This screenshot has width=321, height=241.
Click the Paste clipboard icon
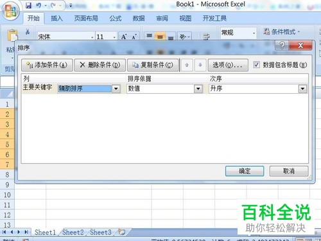(x=12, y=35)
